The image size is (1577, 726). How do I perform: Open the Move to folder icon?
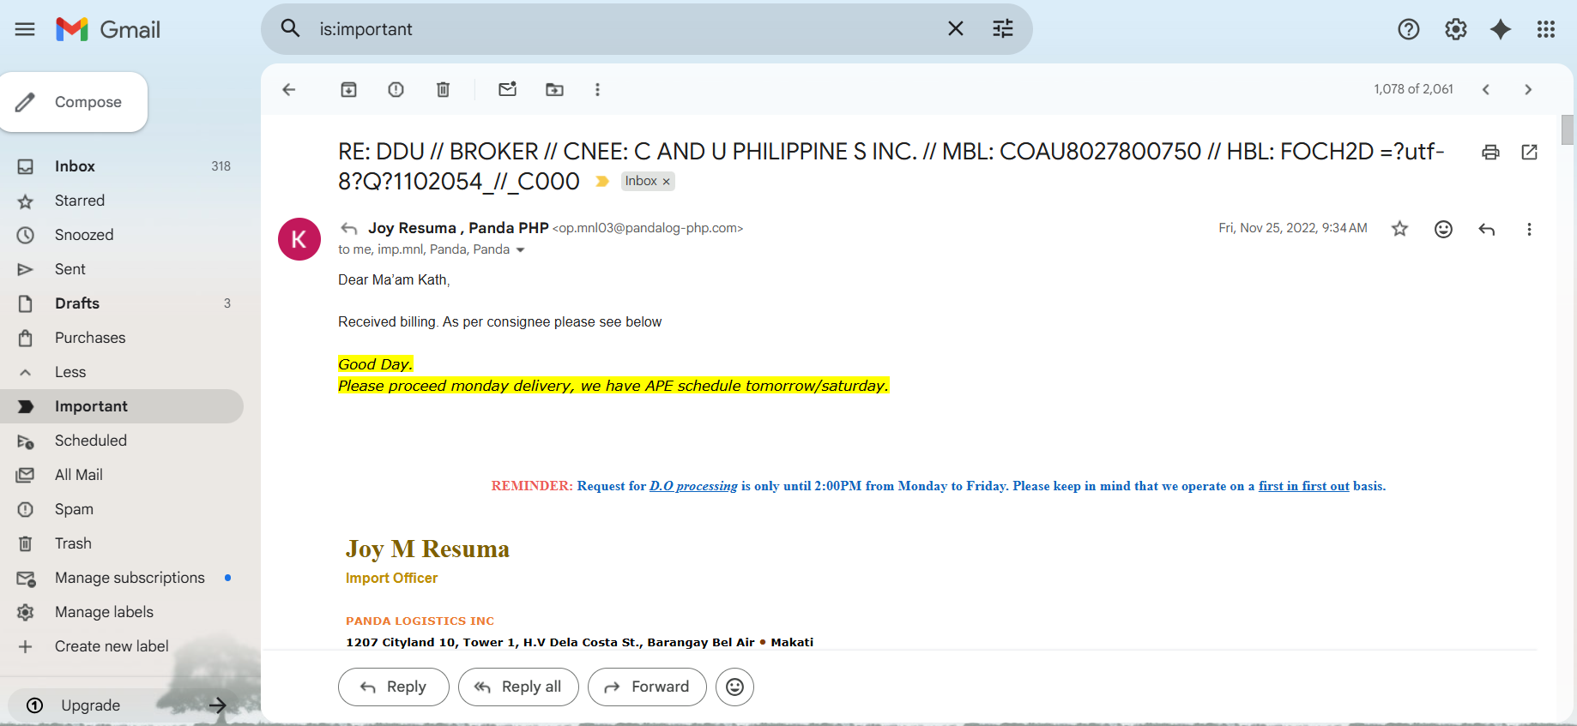pyautogui.click(x=554, y=89)
